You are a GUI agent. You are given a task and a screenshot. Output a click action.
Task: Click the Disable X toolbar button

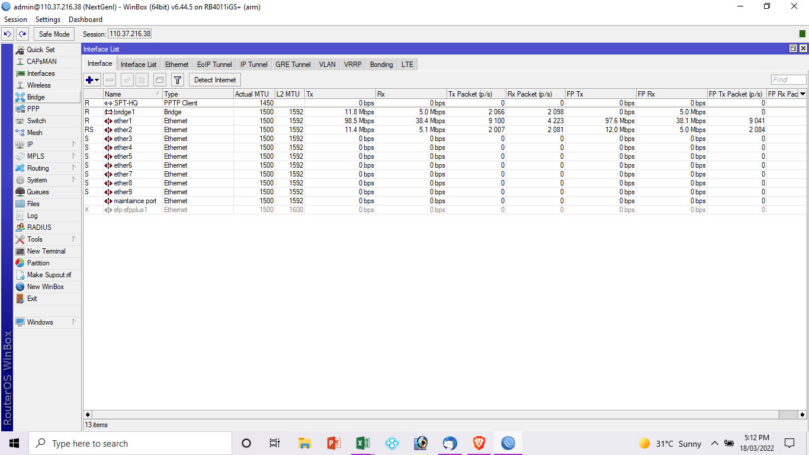(142, 80)
